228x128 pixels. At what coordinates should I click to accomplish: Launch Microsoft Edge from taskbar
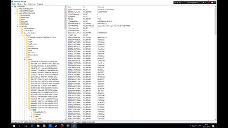coord(32,126)
